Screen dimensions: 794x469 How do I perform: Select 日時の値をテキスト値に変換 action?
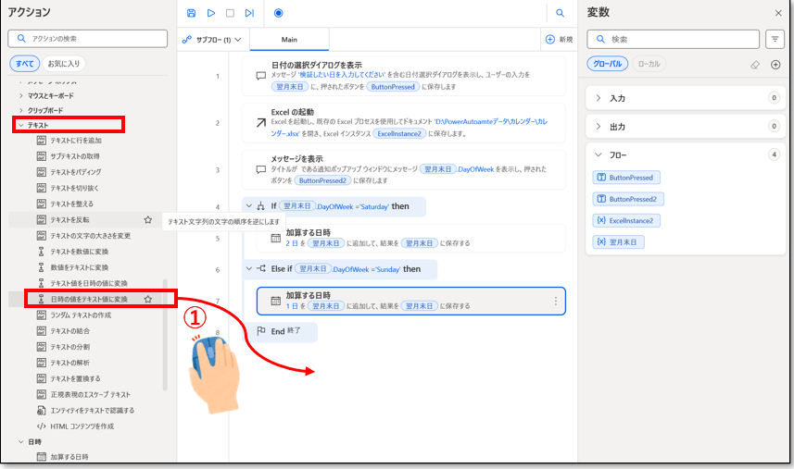pyautogui.click(x=88, y=299)
